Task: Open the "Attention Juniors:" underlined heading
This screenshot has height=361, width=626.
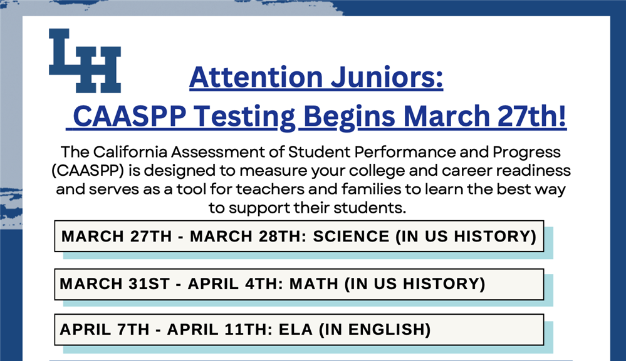Action: (316, 77)
